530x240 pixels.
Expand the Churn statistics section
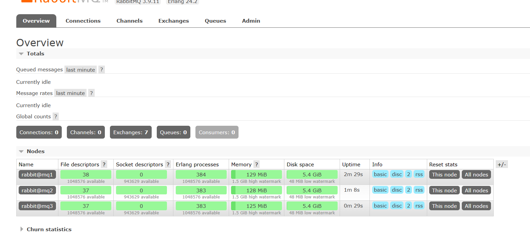click(x=45, y=229)
